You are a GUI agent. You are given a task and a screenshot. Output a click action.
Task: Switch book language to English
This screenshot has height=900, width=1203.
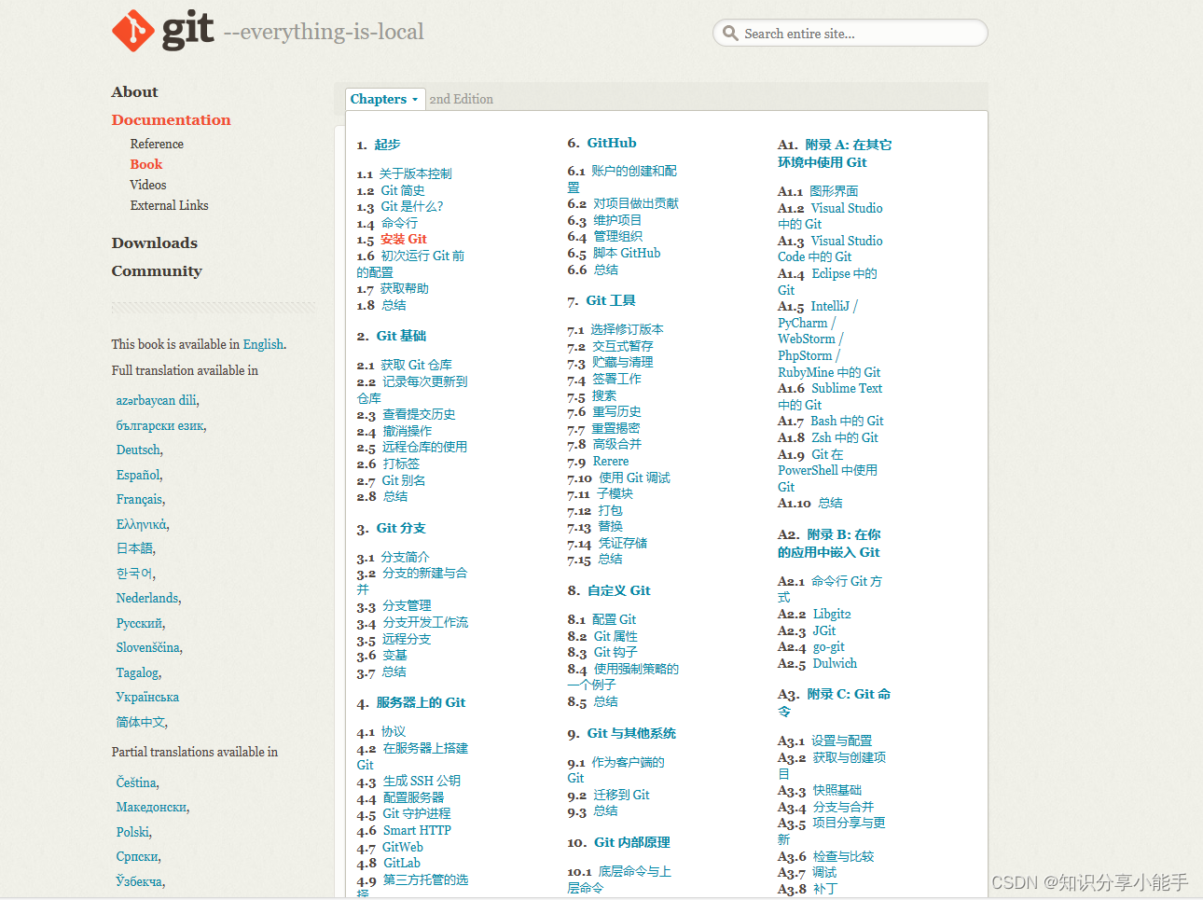coord(263,344)
